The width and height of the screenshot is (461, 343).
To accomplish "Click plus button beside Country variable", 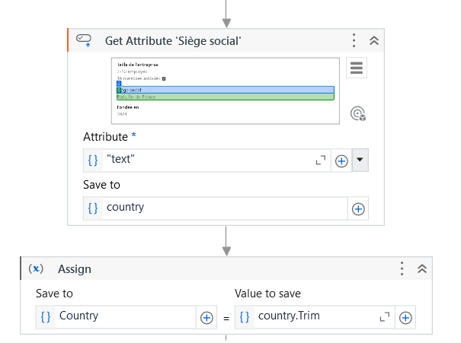I will pyautogui.click(x=206, y=317).
